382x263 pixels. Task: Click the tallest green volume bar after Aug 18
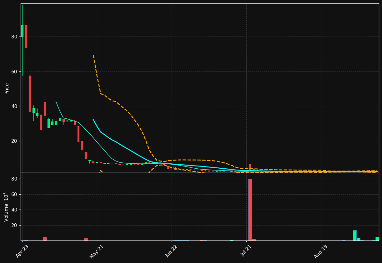coord(355,236)
